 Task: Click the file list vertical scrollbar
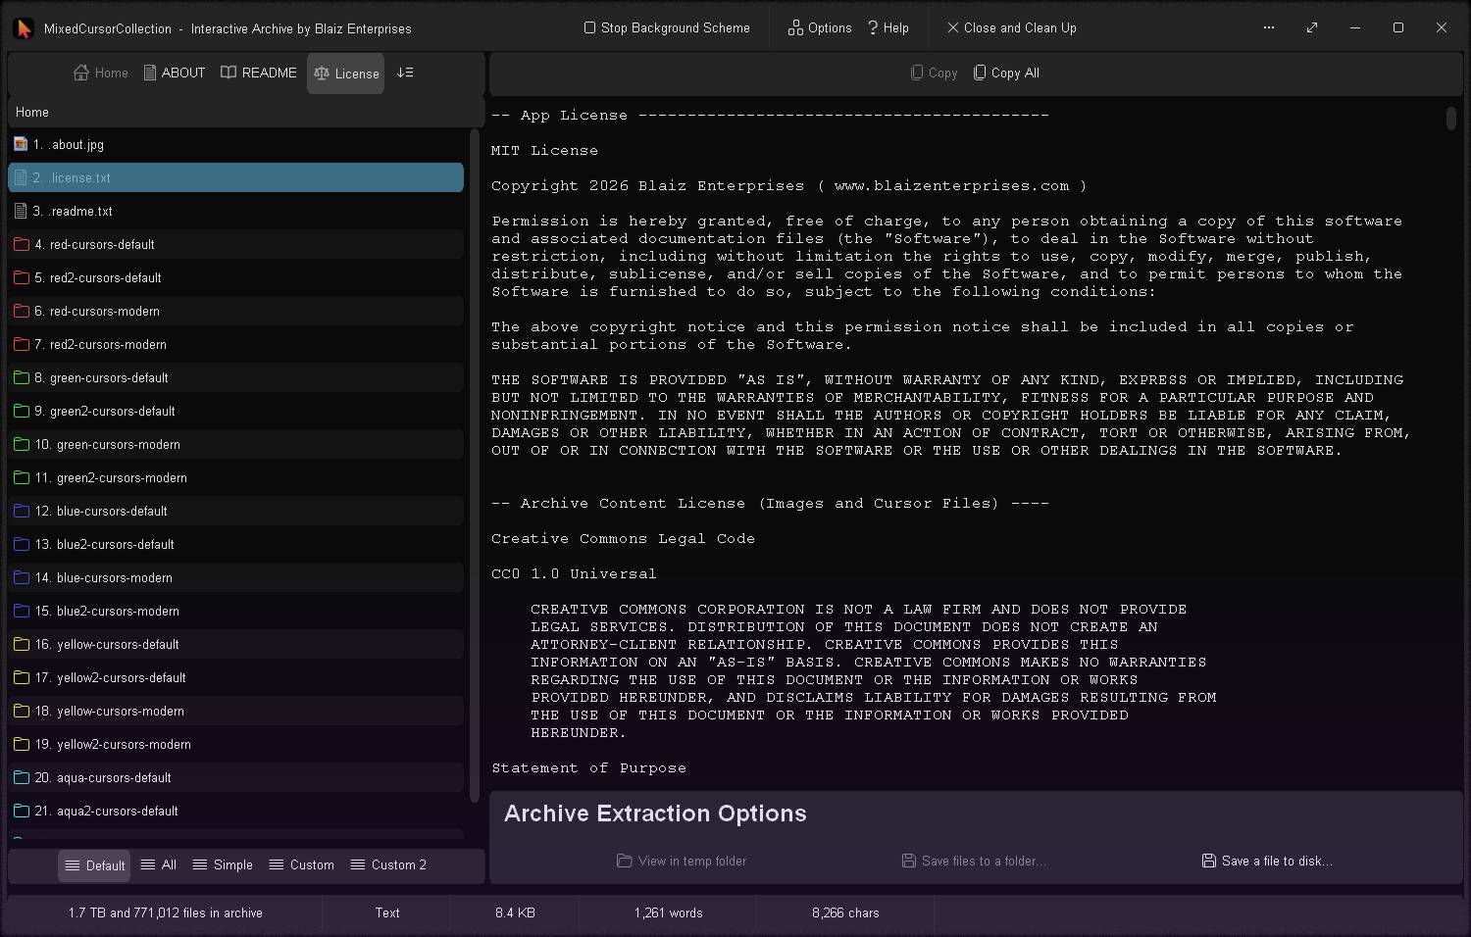(x=475, y=466)
